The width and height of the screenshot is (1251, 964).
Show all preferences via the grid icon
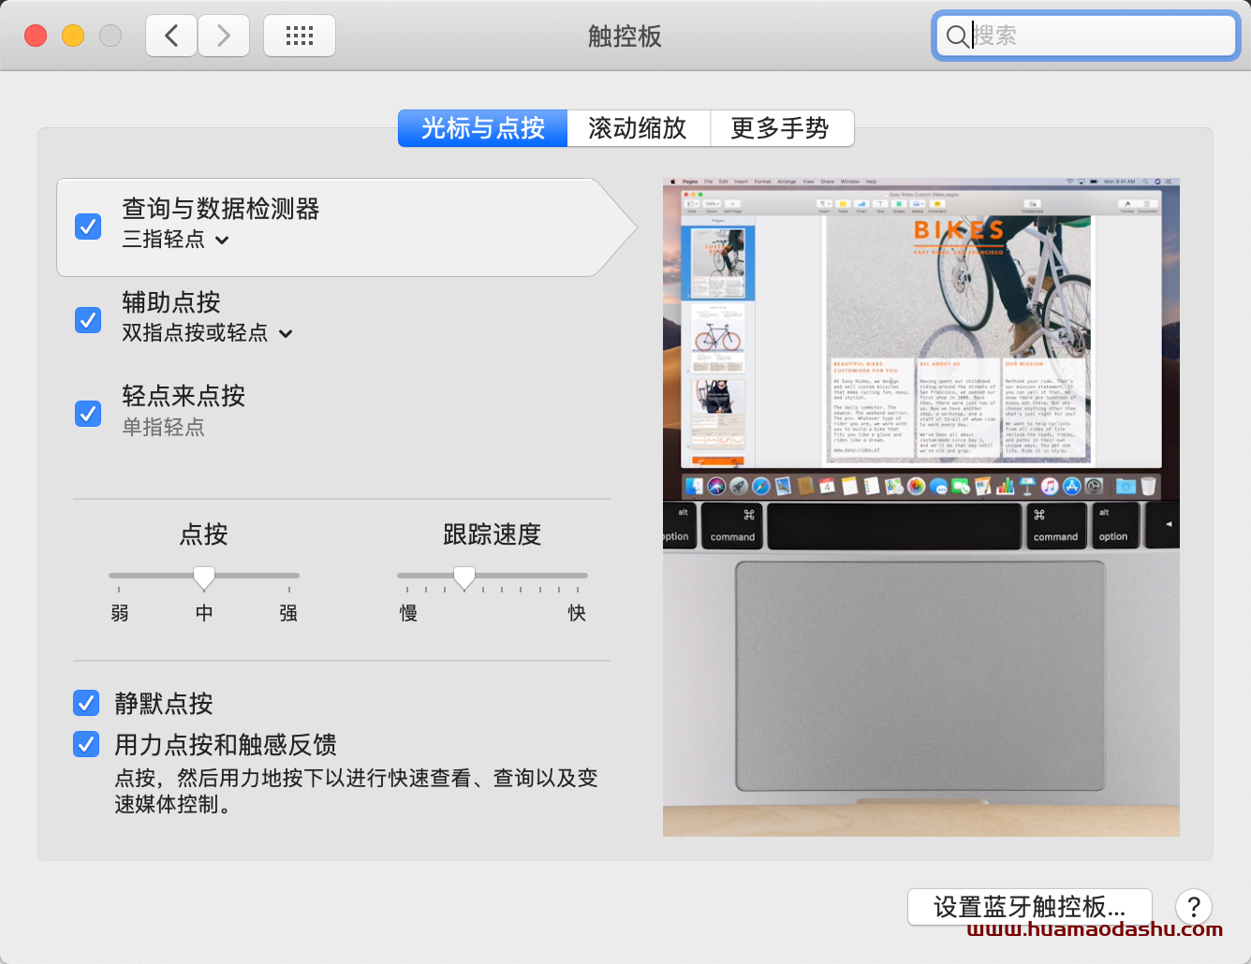pyautogui.click(x=300, y=36)
